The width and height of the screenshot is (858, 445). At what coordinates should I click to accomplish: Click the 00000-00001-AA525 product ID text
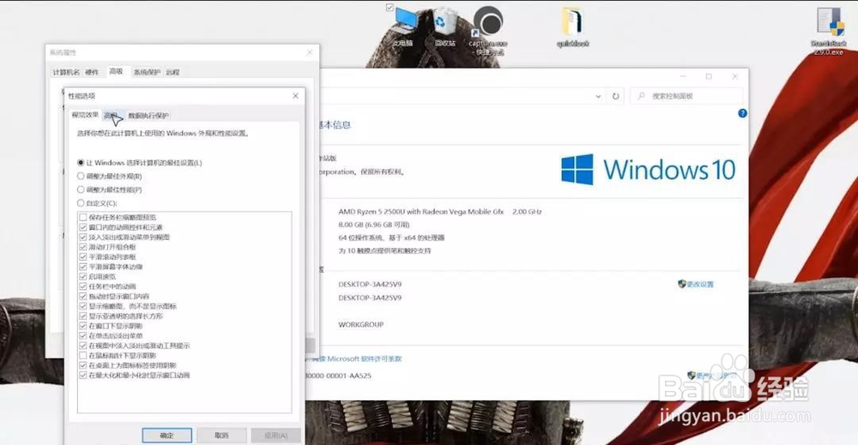[339, 376]
